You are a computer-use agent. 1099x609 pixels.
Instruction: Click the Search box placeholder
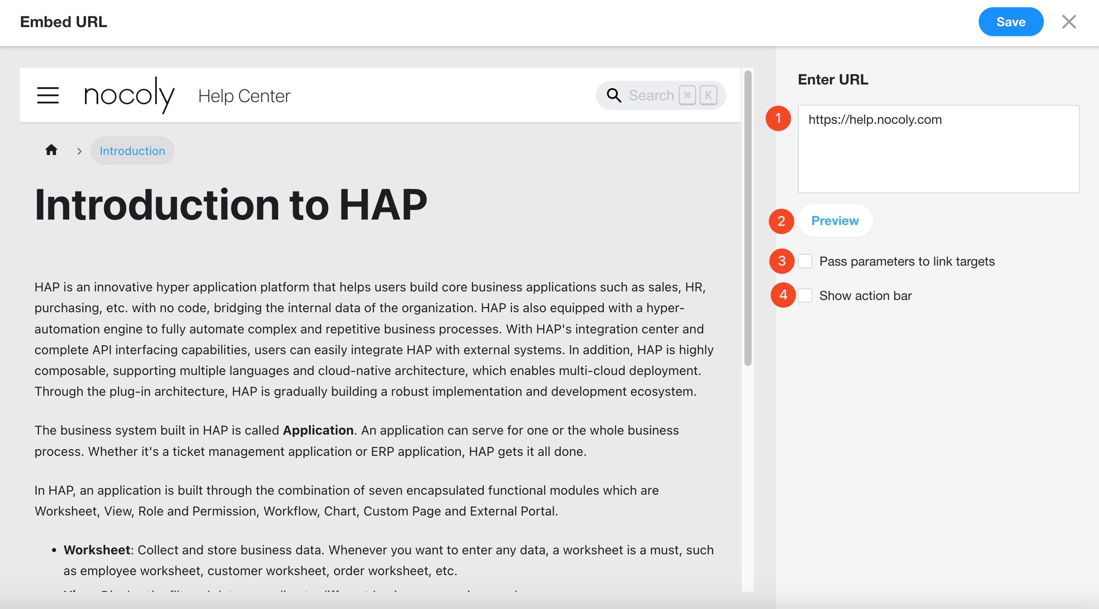tap(651, 95)
